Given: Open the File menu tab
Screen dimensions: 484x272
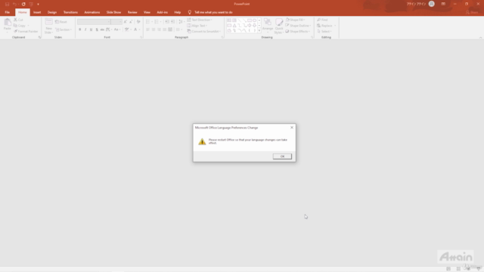Looking at the screenshot, I should tap(7, 12).
